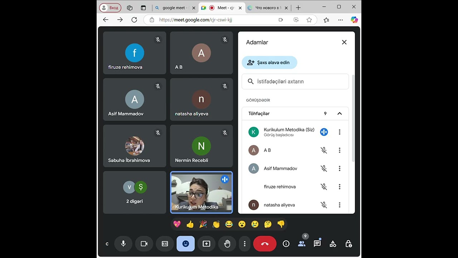Reload the Meet page
Image resolution: width=458 pixels, height=258 pixels.
[x=134, y=20]
